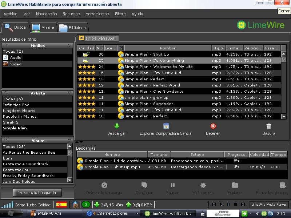Viewport: 291px width, 218px height.
Task: Click the Basura trash can icon
Action: pyautogui.click(x=269, y=126)
